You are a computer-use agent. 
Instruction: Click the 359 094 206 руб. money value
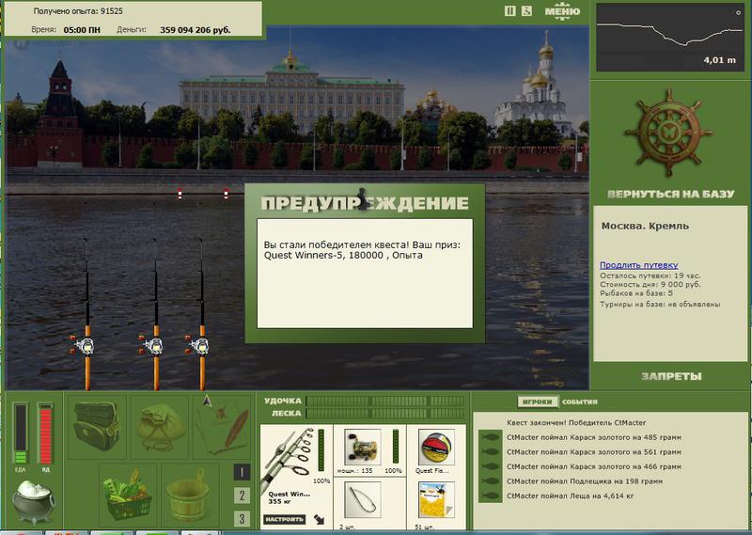point(196,30)
